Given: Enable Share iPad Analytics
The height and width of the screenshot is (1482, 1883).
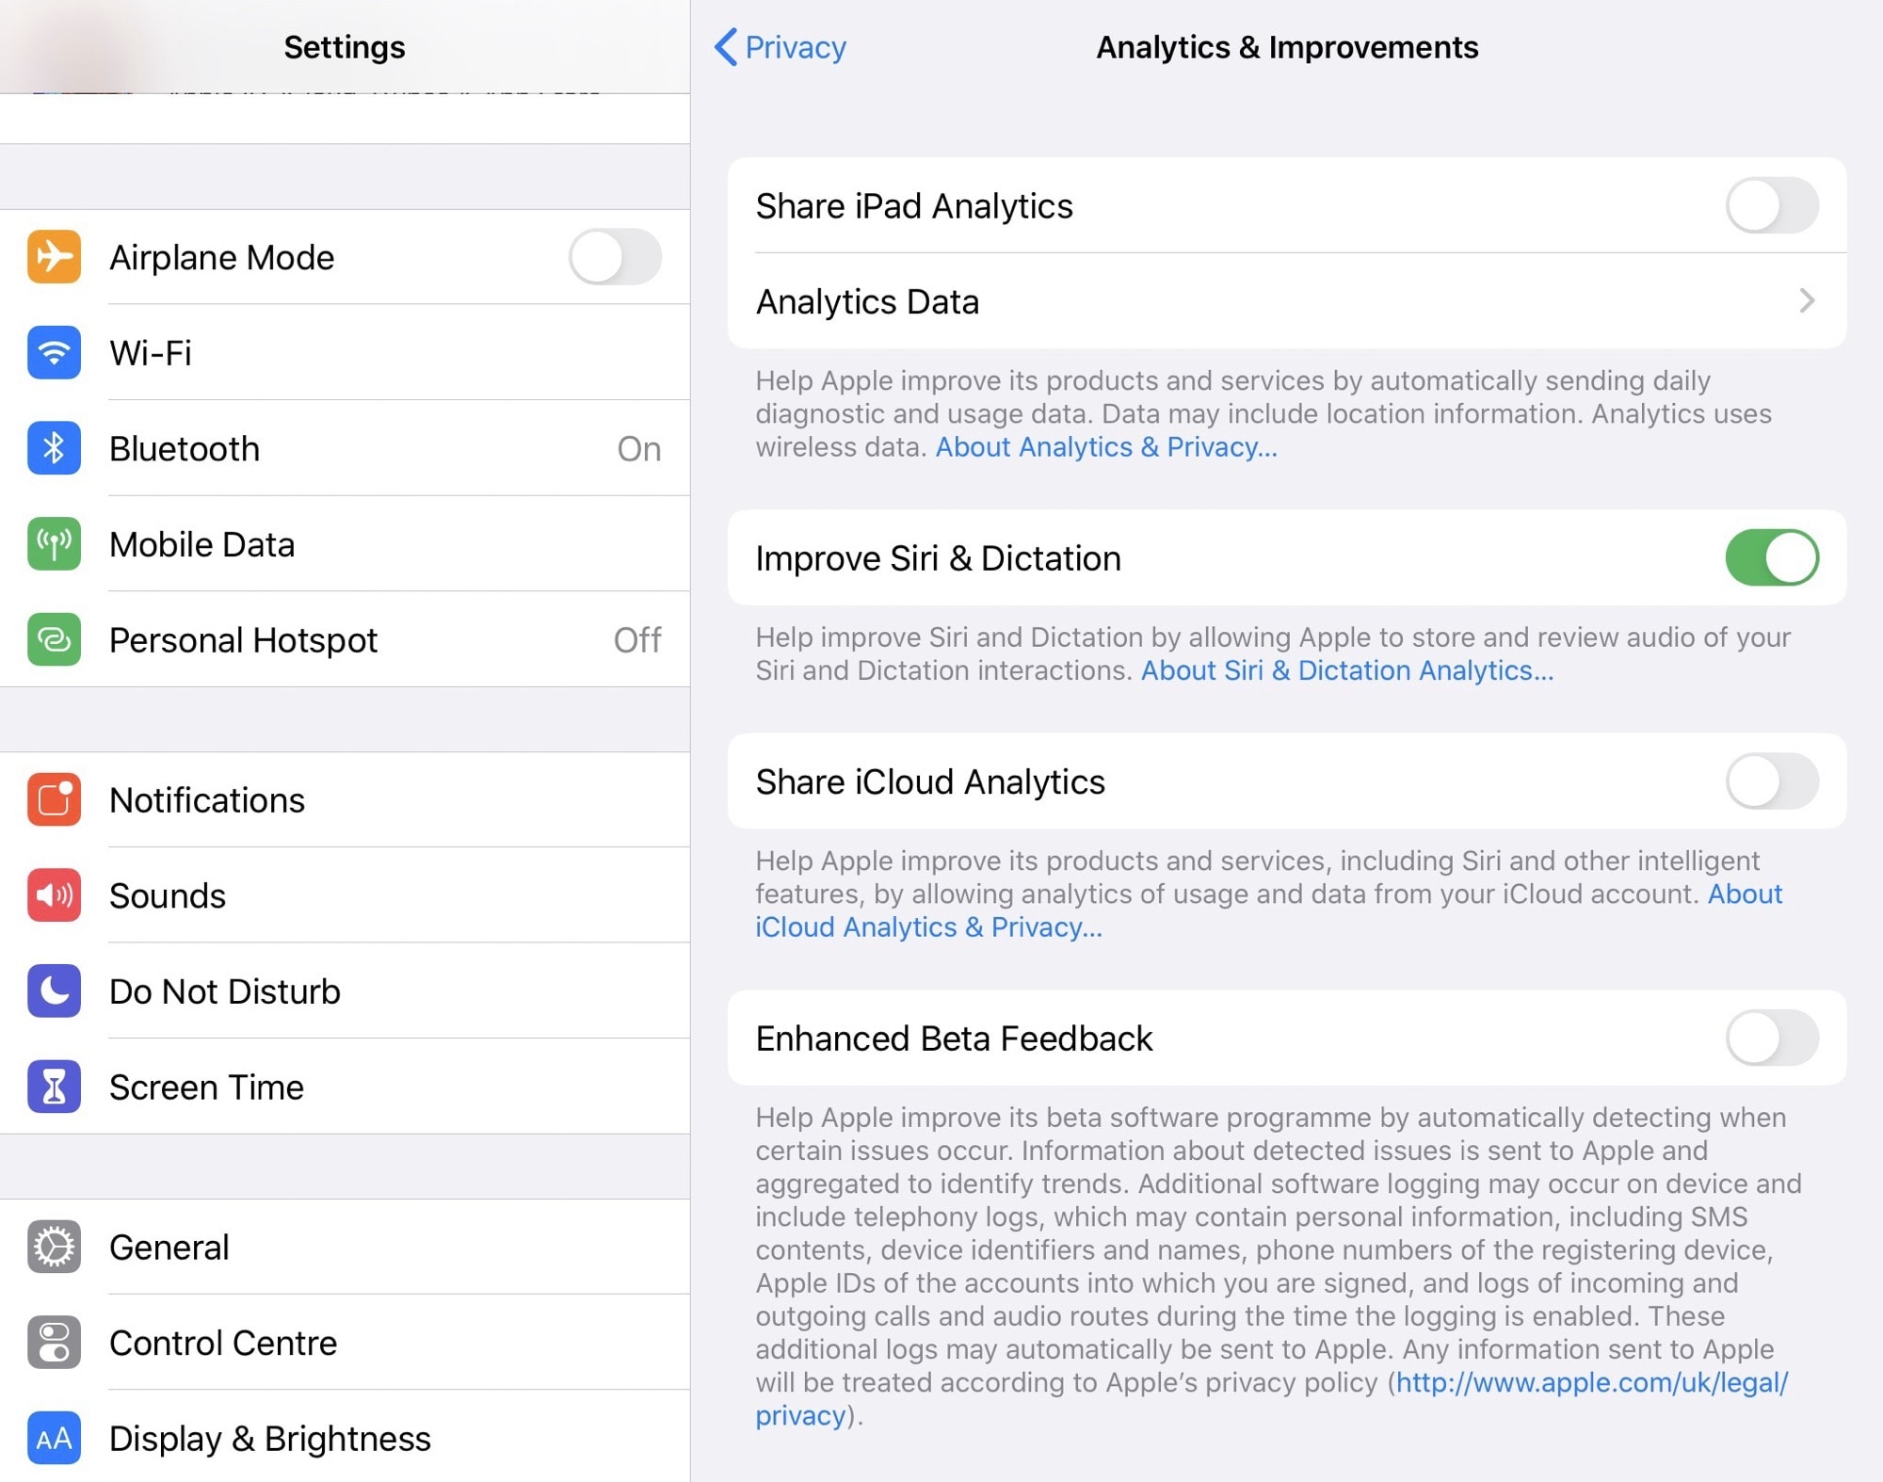Looking at the screenshot, I should [x=1773, y=205].
